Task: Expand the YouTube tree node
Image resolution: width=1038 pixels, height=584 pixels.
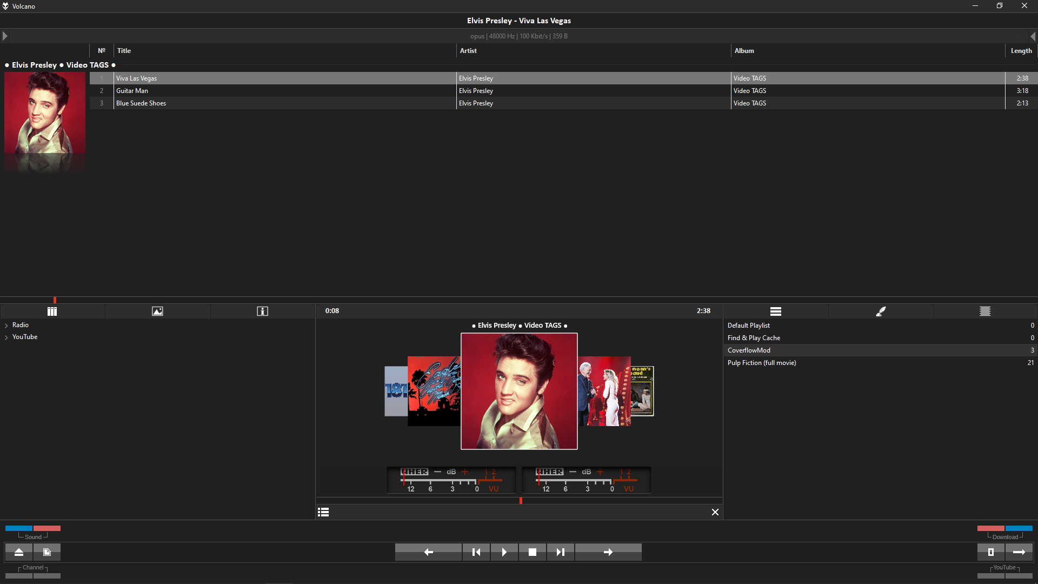Action: point(6,337)
